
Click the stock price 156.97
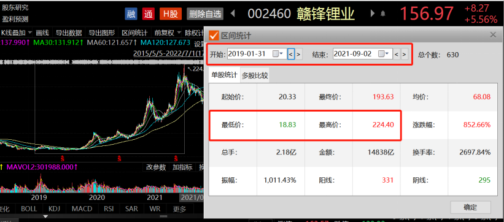coord(427,14)
